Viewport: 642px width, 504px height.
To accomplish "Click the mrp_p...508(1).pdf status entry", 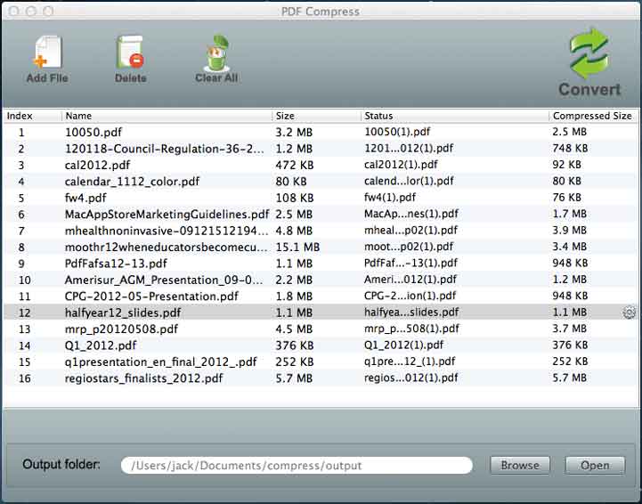I will tap(412, 329).
